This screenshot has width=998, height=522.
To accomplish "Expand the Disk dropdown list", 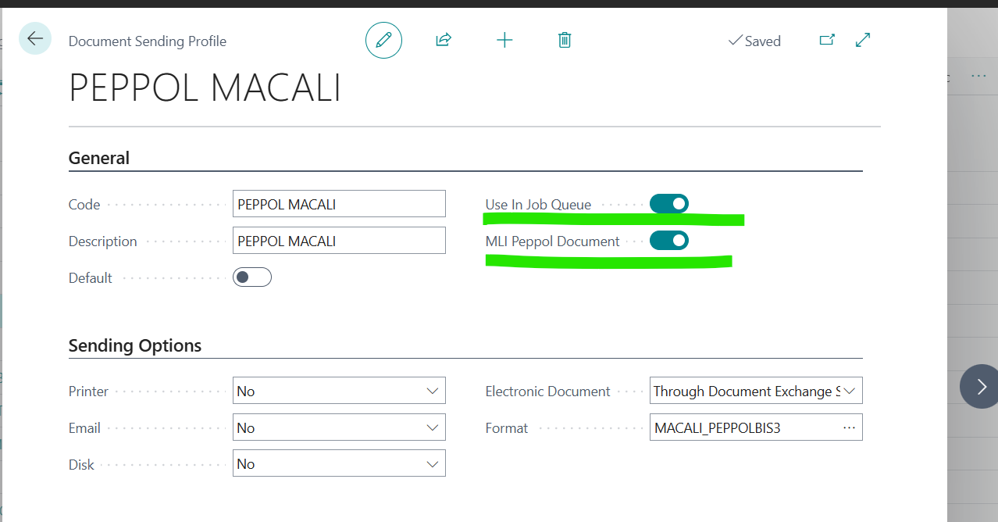I will pos(339,464).
